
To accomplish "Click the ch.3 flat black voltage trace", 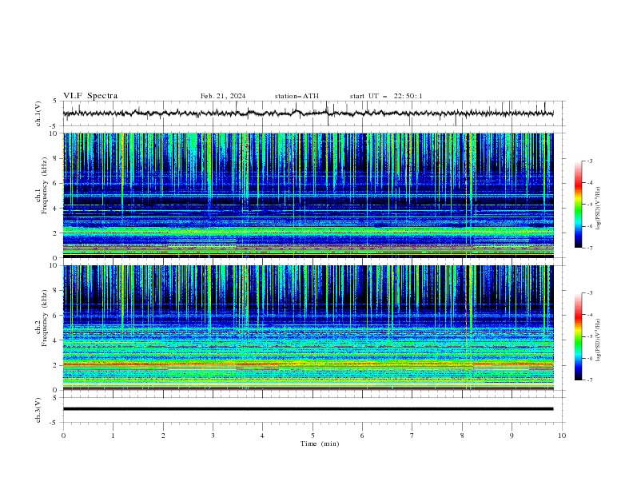I will (x=308, y=409).
